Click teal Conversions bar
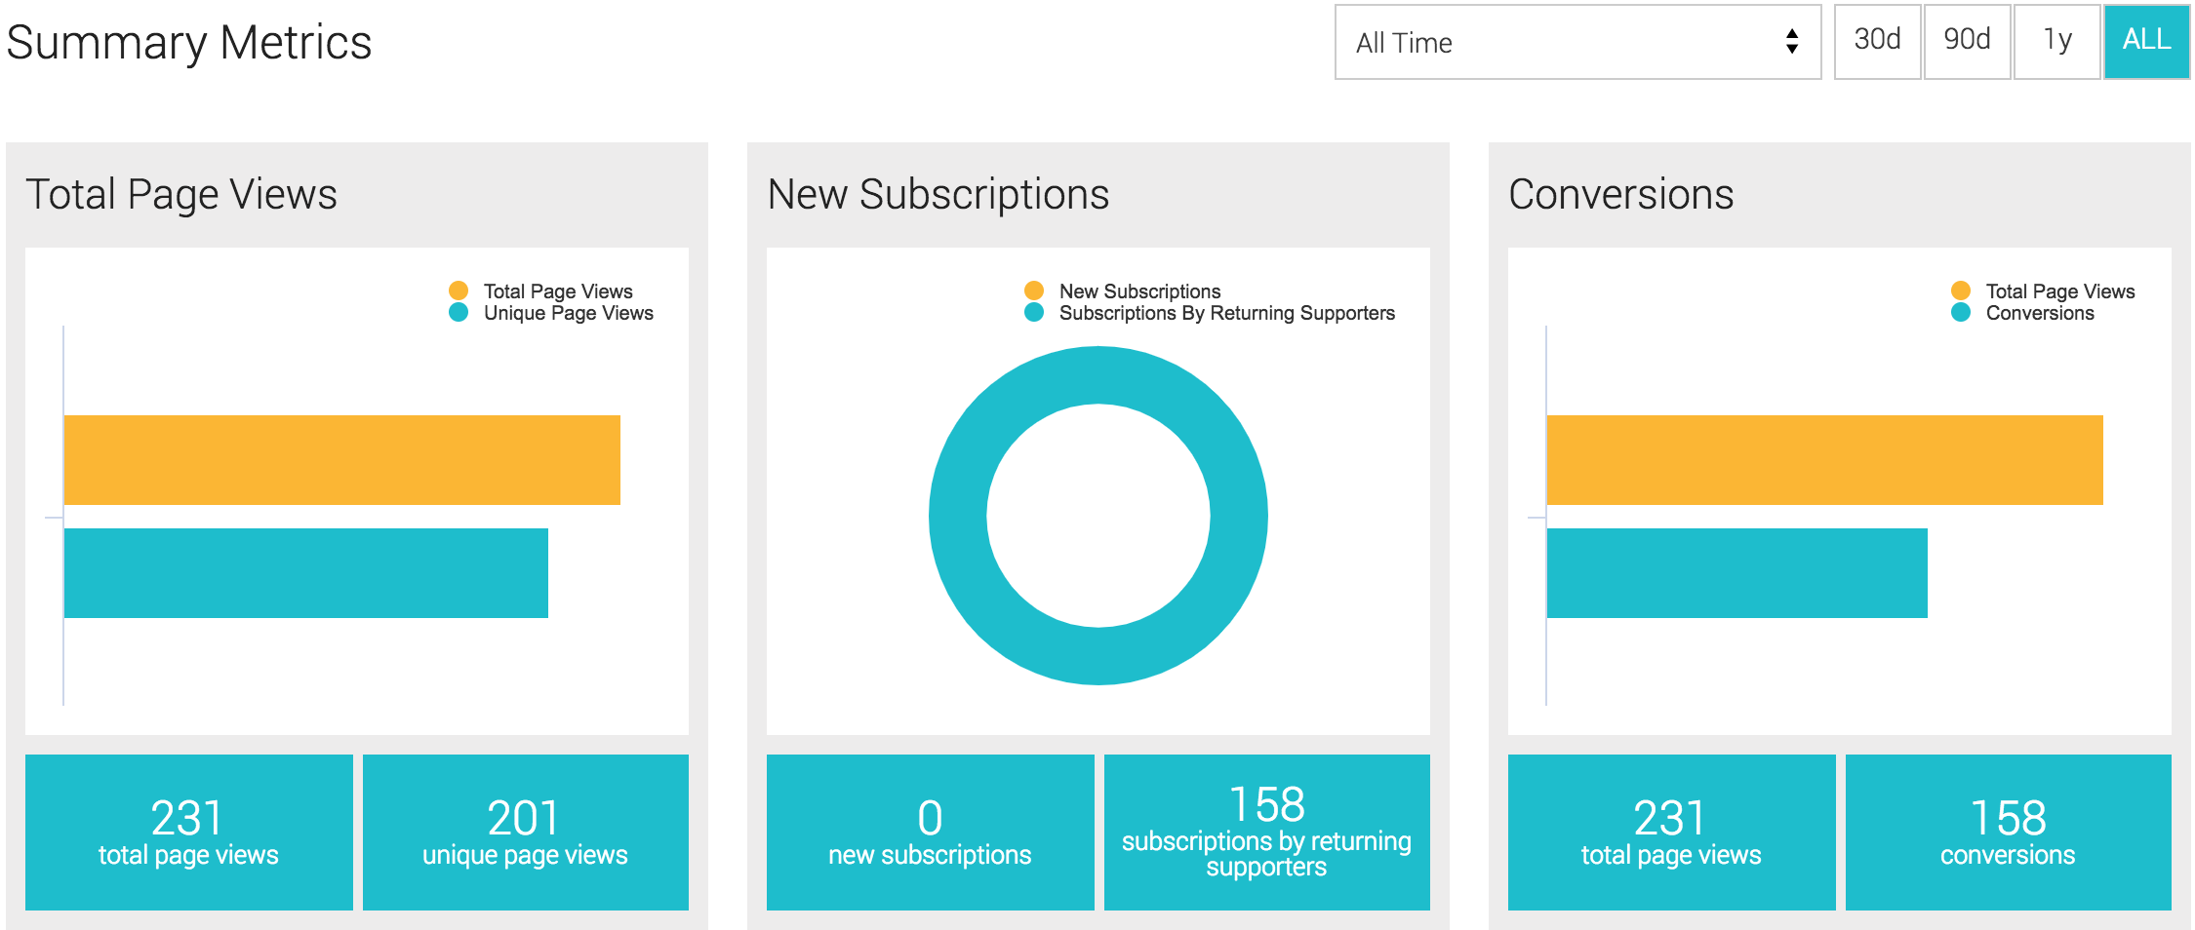The height and width of the screenshot is (930, 2195). point(1737,573)
